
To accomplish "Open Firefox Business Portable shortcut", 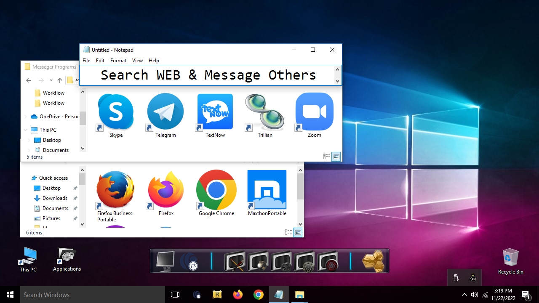I will click(115, 190).
